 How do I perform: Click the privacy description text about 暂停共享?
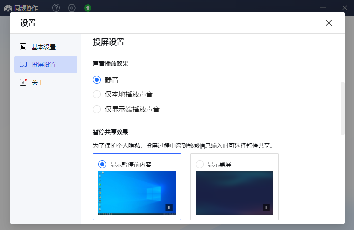[183, 146]
